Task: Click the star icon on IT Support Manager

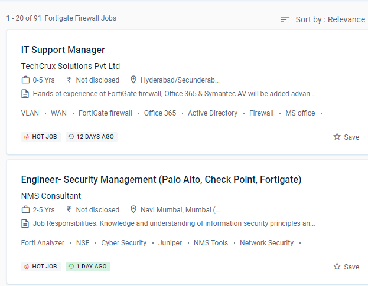Action: (x=337, y=137)
